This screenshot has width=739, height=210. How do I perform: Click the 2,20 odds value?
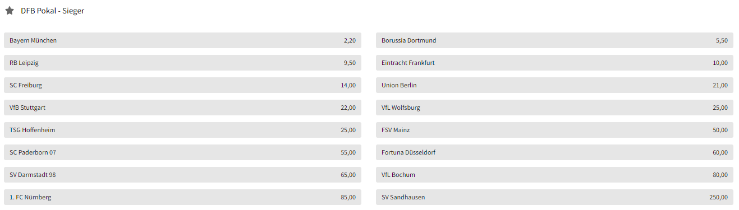[x=350, y=40]
